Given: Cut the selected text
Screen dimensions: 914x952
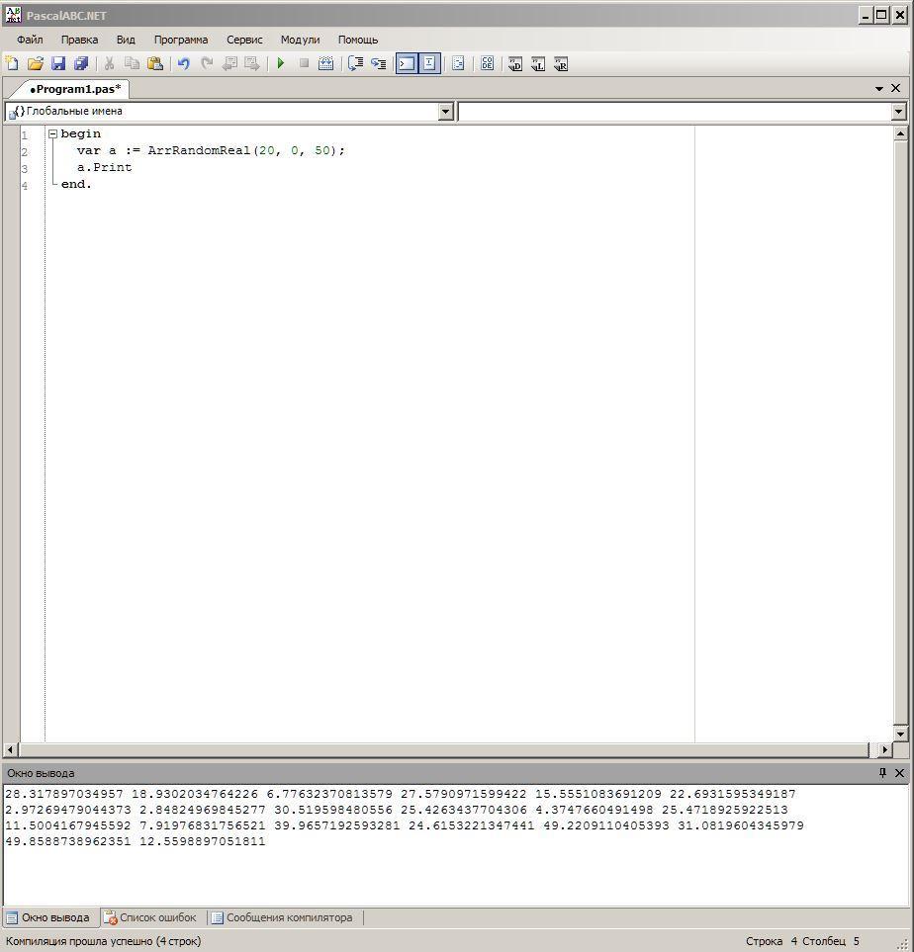Looking at the screenshot, I should click(110, 63).
